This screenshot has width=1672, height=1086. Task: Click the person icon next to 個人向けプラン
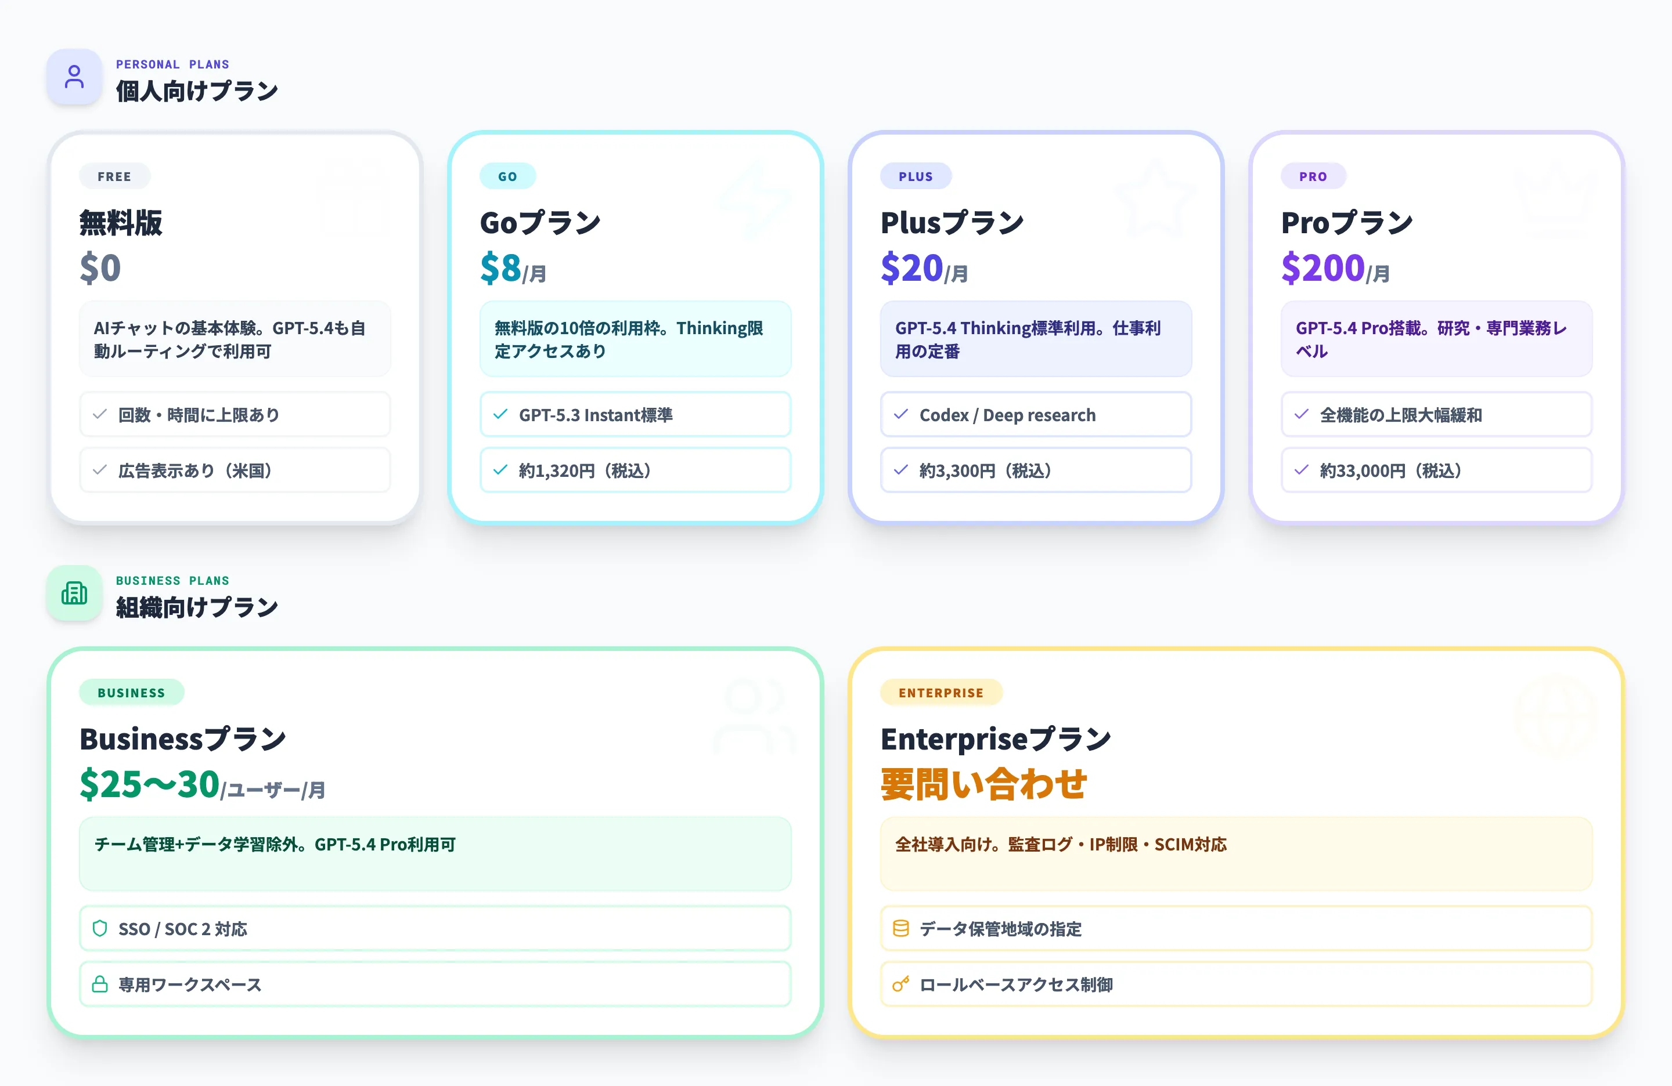(x=74, y=77)
